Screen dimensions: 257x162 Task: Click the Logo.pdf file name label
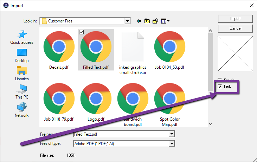(x=96, y=119)
